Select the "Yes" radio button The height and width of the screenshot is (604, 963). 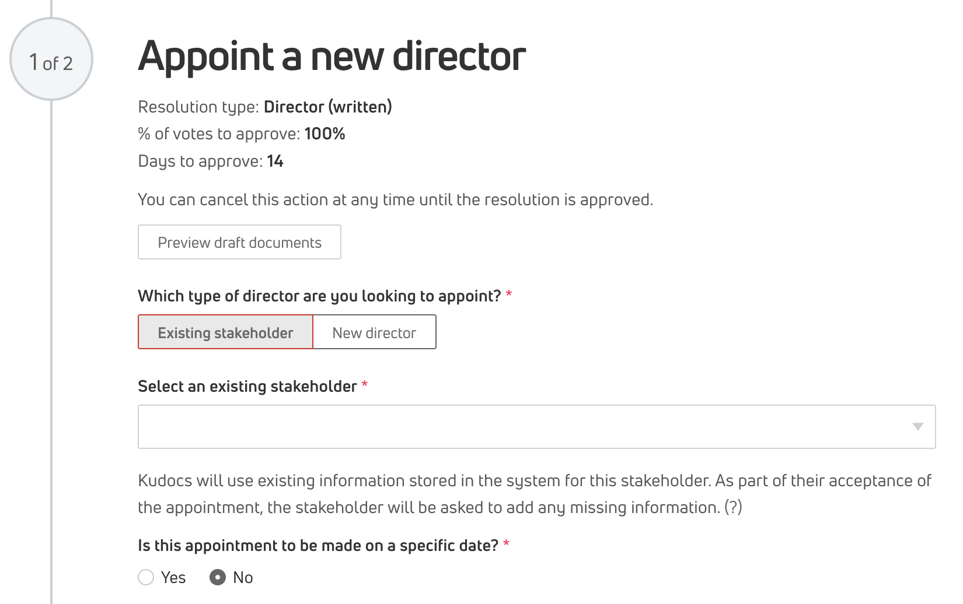[x=146, y=577]
